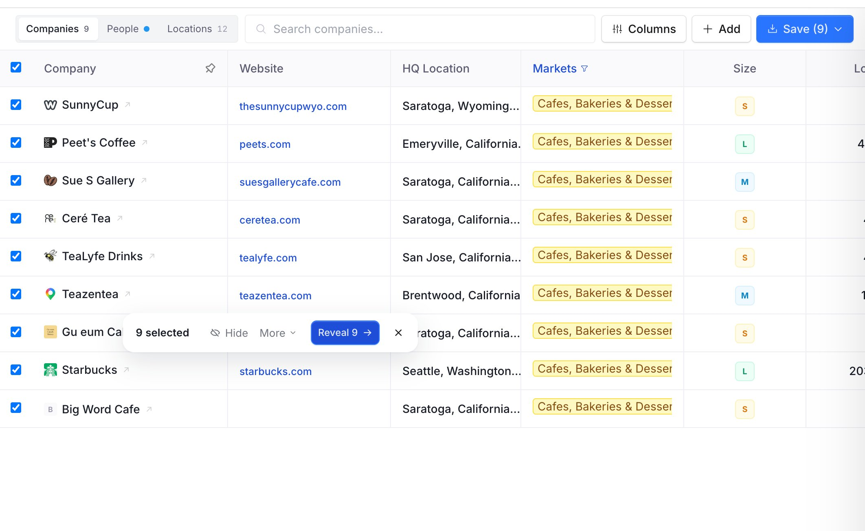
Task: Open Teazentea external link arrow
Action: click(x=127, y=294)
